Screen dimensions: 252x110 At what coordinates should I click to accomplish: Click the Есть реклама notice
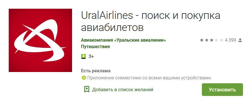[96, 71]
